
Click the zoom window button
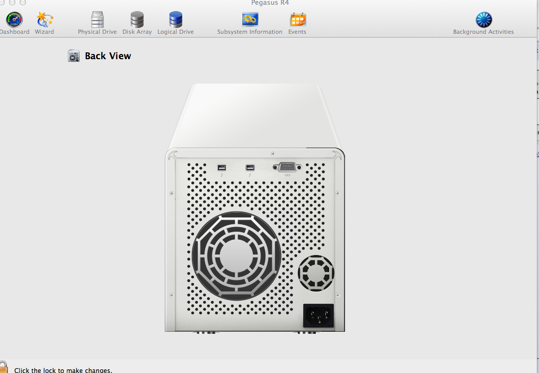pyautogui.click(x=23, y=3)
